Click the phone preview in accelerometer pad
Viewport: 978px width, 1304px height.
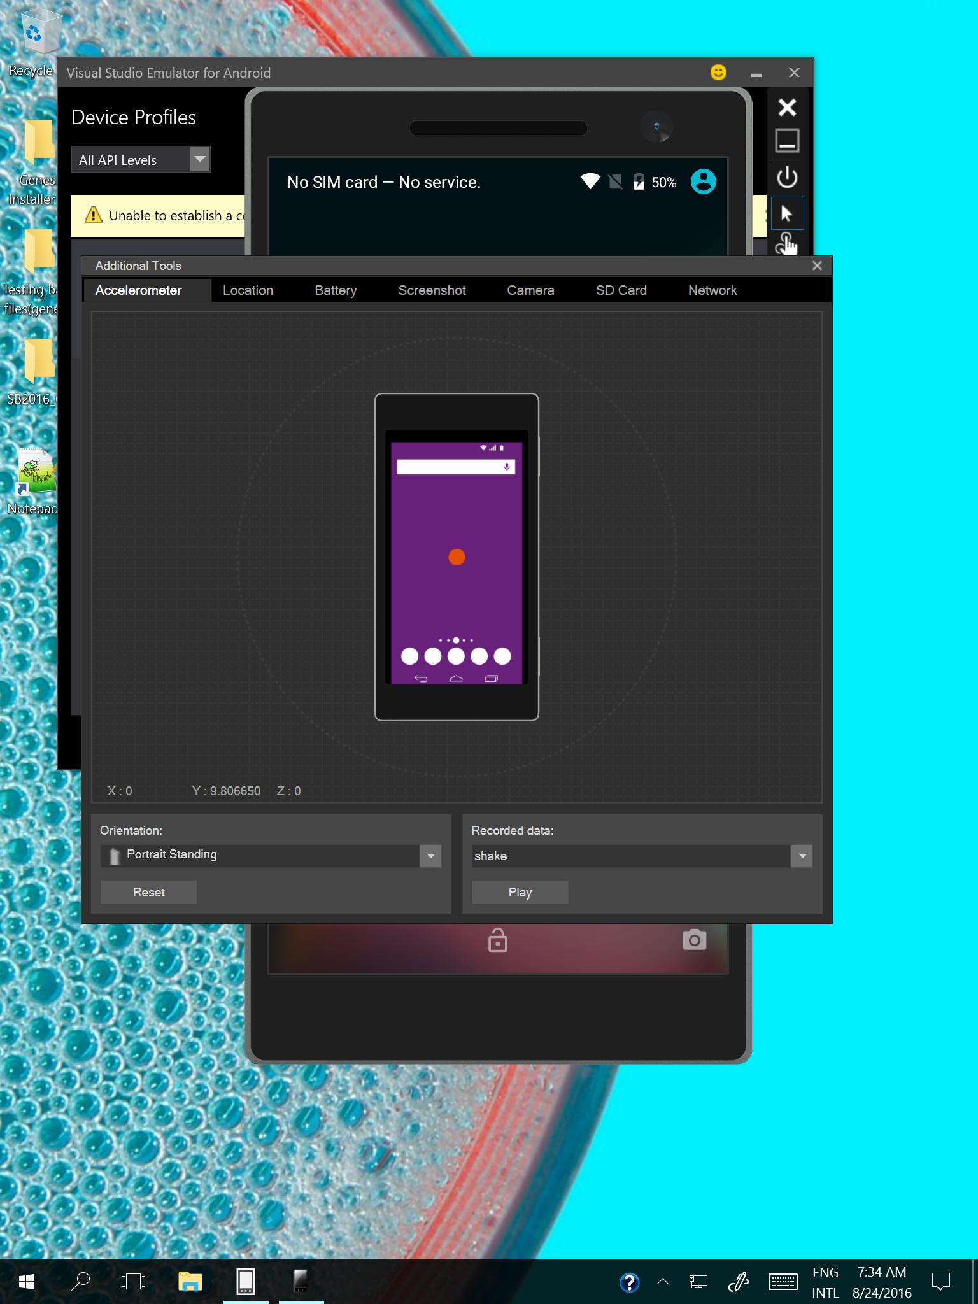click(x=457, y=557)
